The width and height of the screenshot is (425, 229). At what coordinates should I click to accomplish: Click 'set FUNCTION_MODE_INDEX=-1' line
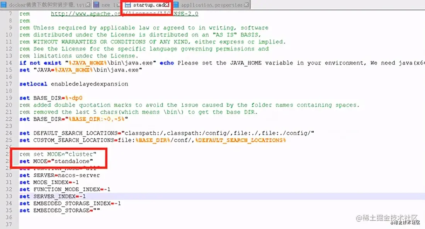tap(65, 190)
